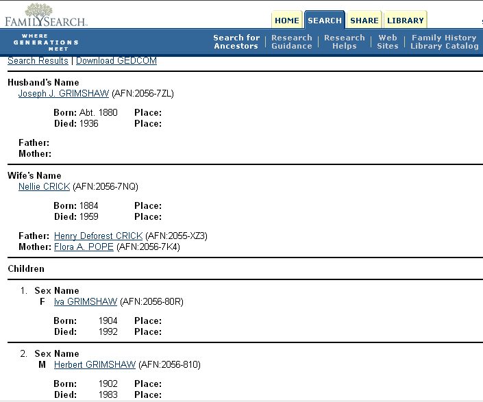Click Iva's death year 1992
Screen dimensions: 483x402
(108, 332)
